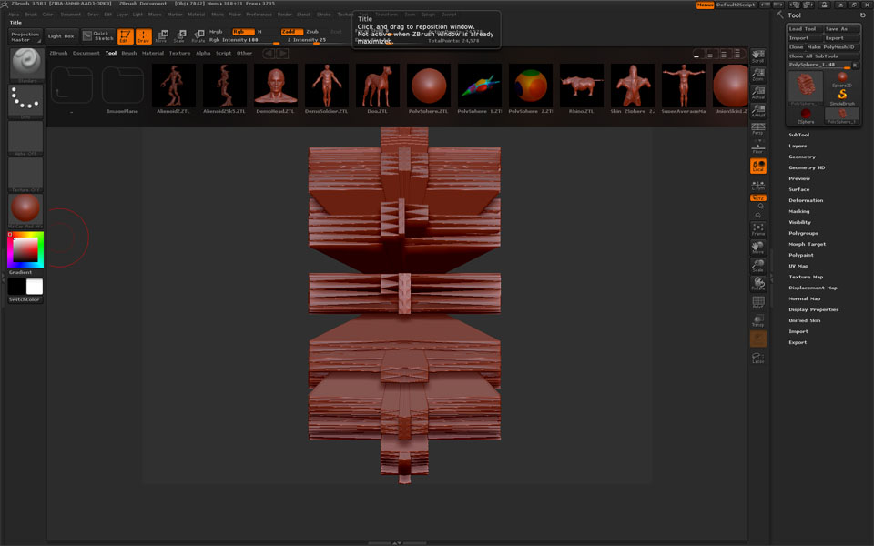Select the Scale transform icon in top shelf
Image resolution: width=874 pixels, height=546 pixels.
(179, 36)
